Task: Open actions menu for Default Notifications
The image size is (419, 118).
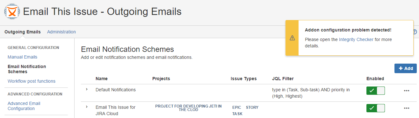Action: pos(406,91)
